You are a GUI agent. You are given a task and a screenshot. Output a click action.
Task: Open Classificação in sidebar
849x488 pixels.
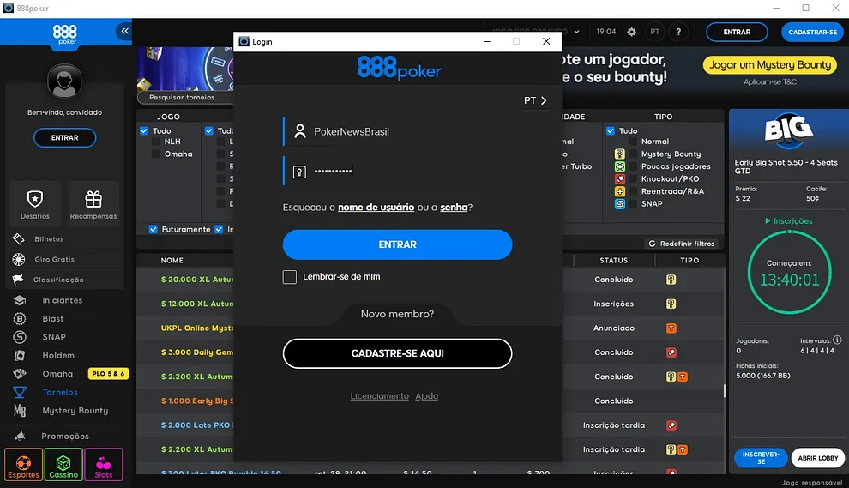pos(58,280)
